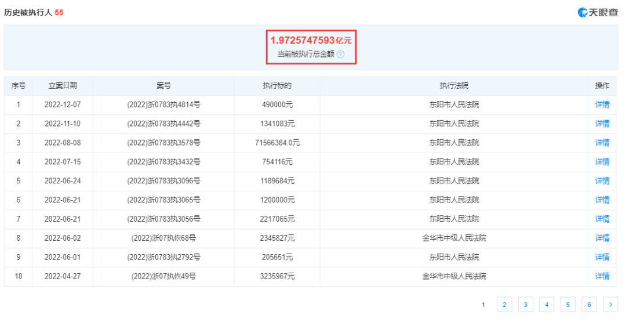This screenshot has width=626, height=322.
Task: Open 详情 for case 浙0783执3056号
Action: coord(602,219)
